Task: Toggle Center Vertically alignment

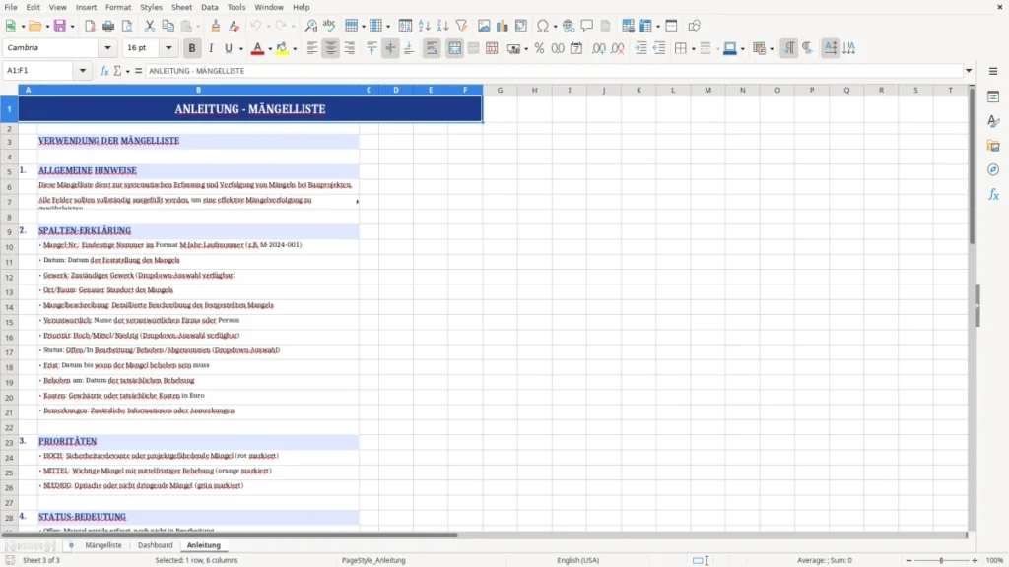Action: point(390,48)
